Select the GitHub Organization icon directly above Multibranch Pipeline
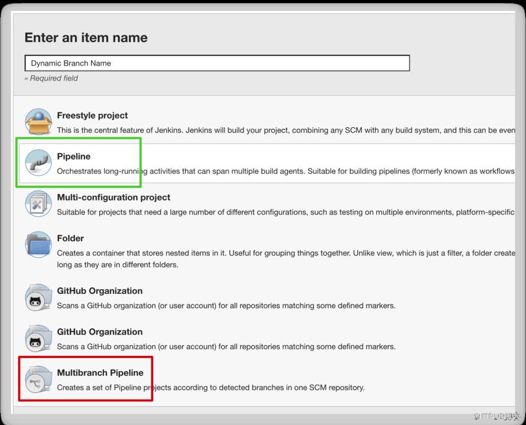Screen dimensions: 526x425 (x=38, y=338)
